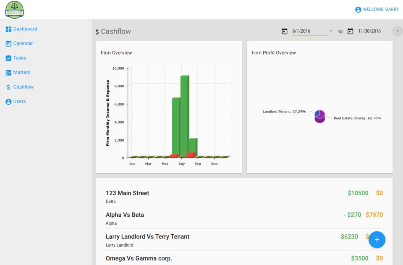Navigate to Matters
Viewport: 403px width, 265px height.
pyautogui.click(x=21, y=73)
